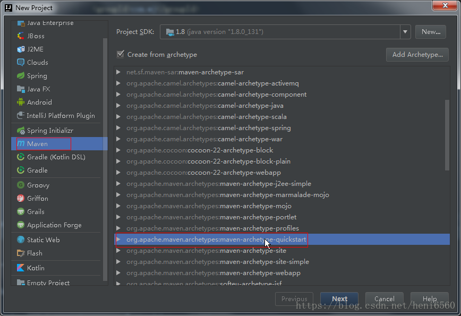Click the Gradle (Kotlin DSL) icon
461x316 pixels.
(x=21, y=157)
